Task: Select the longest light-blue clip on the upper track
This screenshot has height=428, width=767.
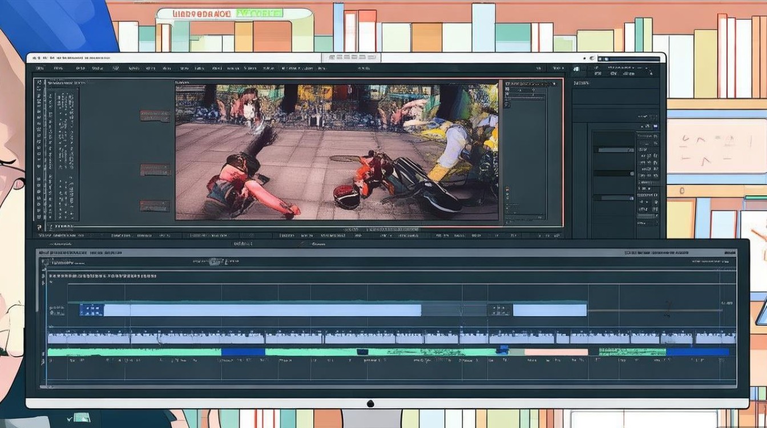Action: (x=262, y=310)
